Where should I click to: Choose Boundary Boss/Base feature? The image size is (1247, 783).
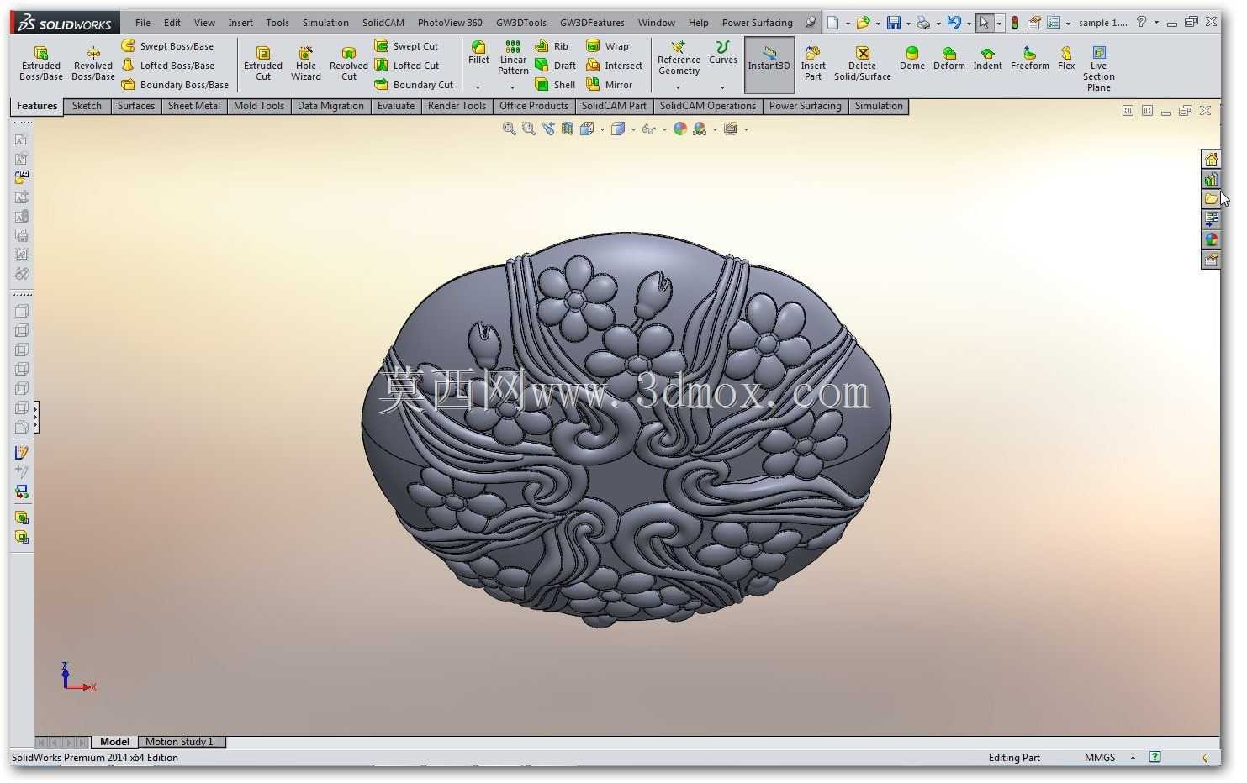(x=175, y=84)
